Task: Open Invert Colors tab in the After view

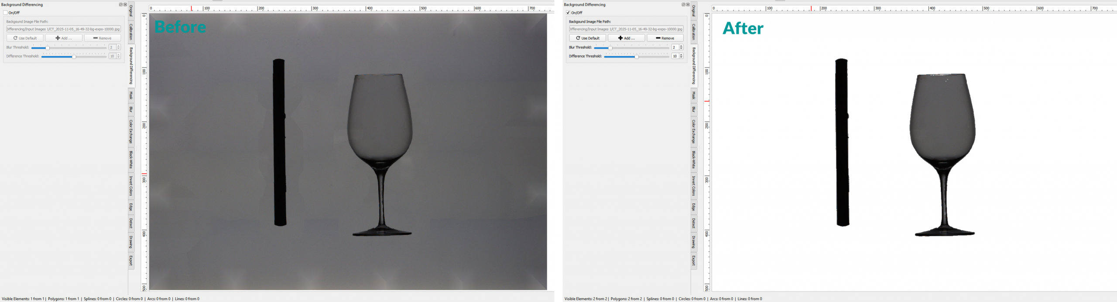Action: click(x=694, y=186)
